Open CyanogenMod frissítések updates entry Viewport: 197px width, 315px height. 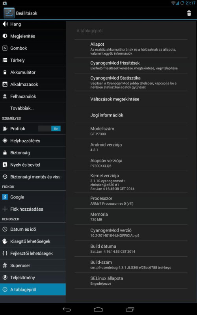click(131, 65)
